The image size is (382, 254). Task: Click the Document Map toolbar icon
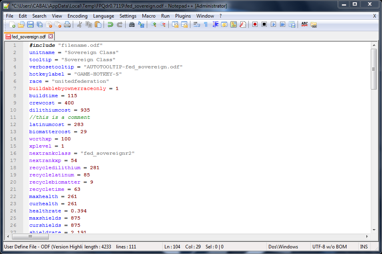click(234, 24)
